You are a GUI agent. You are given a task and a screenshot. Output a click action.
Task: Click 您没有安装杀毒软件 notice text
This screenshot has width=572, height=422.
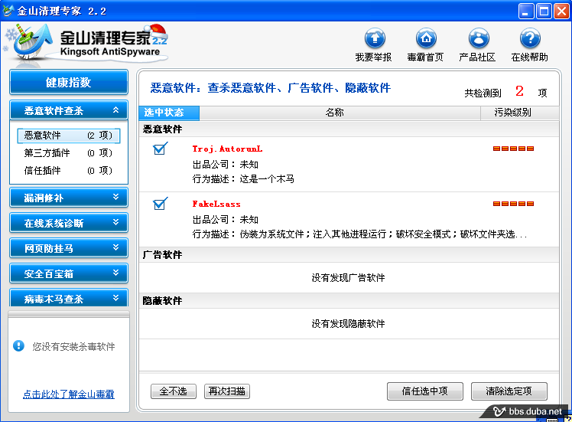pos(73,346)
